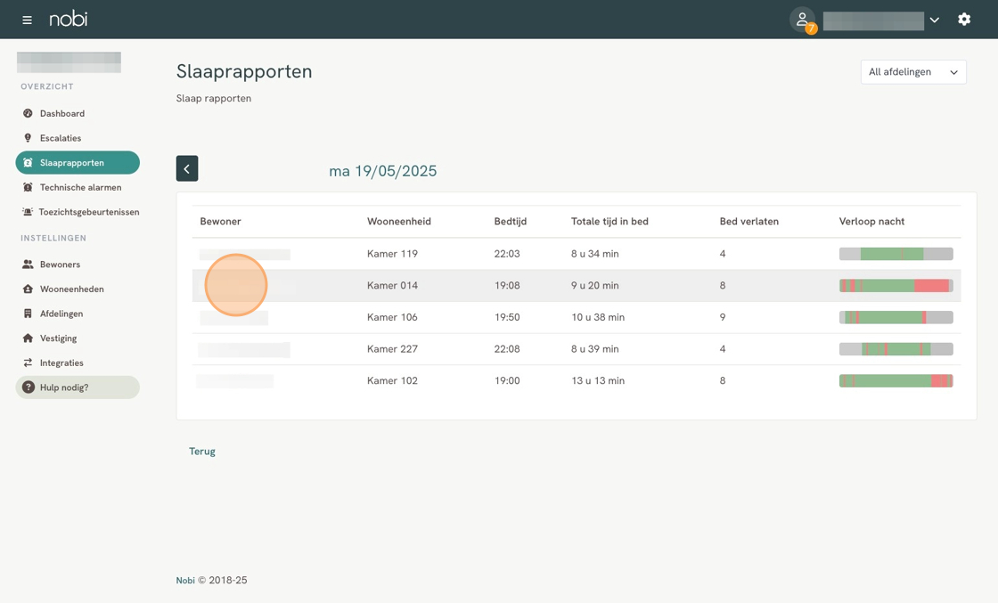Select Afdelingen menu item
This screenshot has height=603, width=998.
(61, 314)
